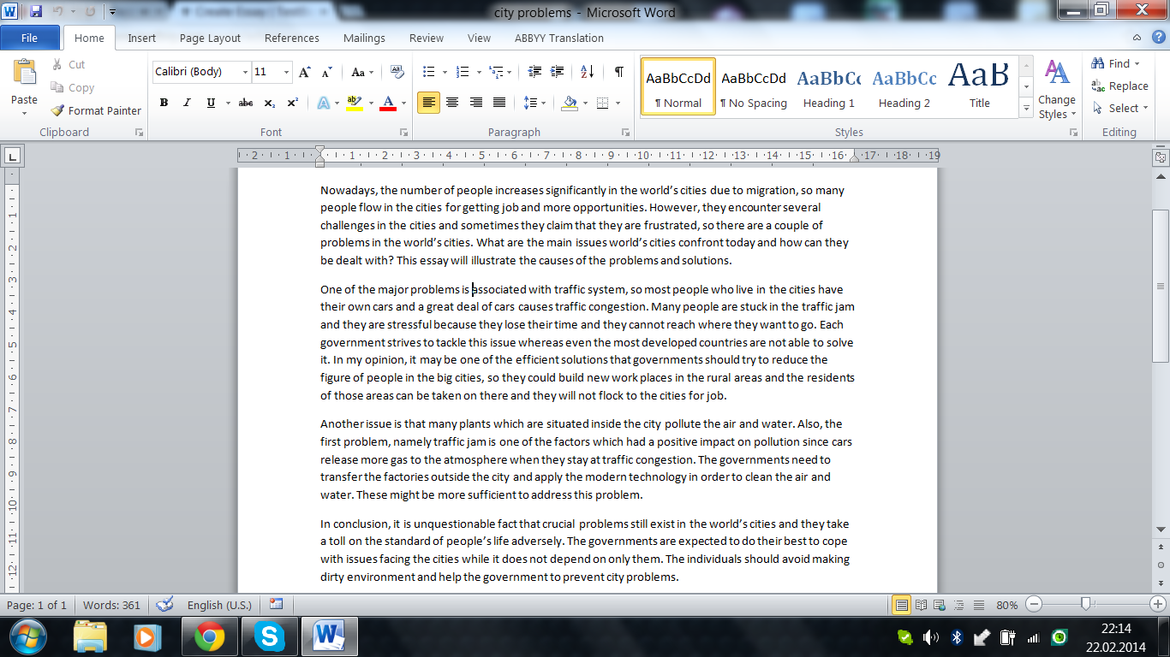The image size is (1170, 657).
Task: Click the tab selector at the ruler corner
Action: [13, 156]
